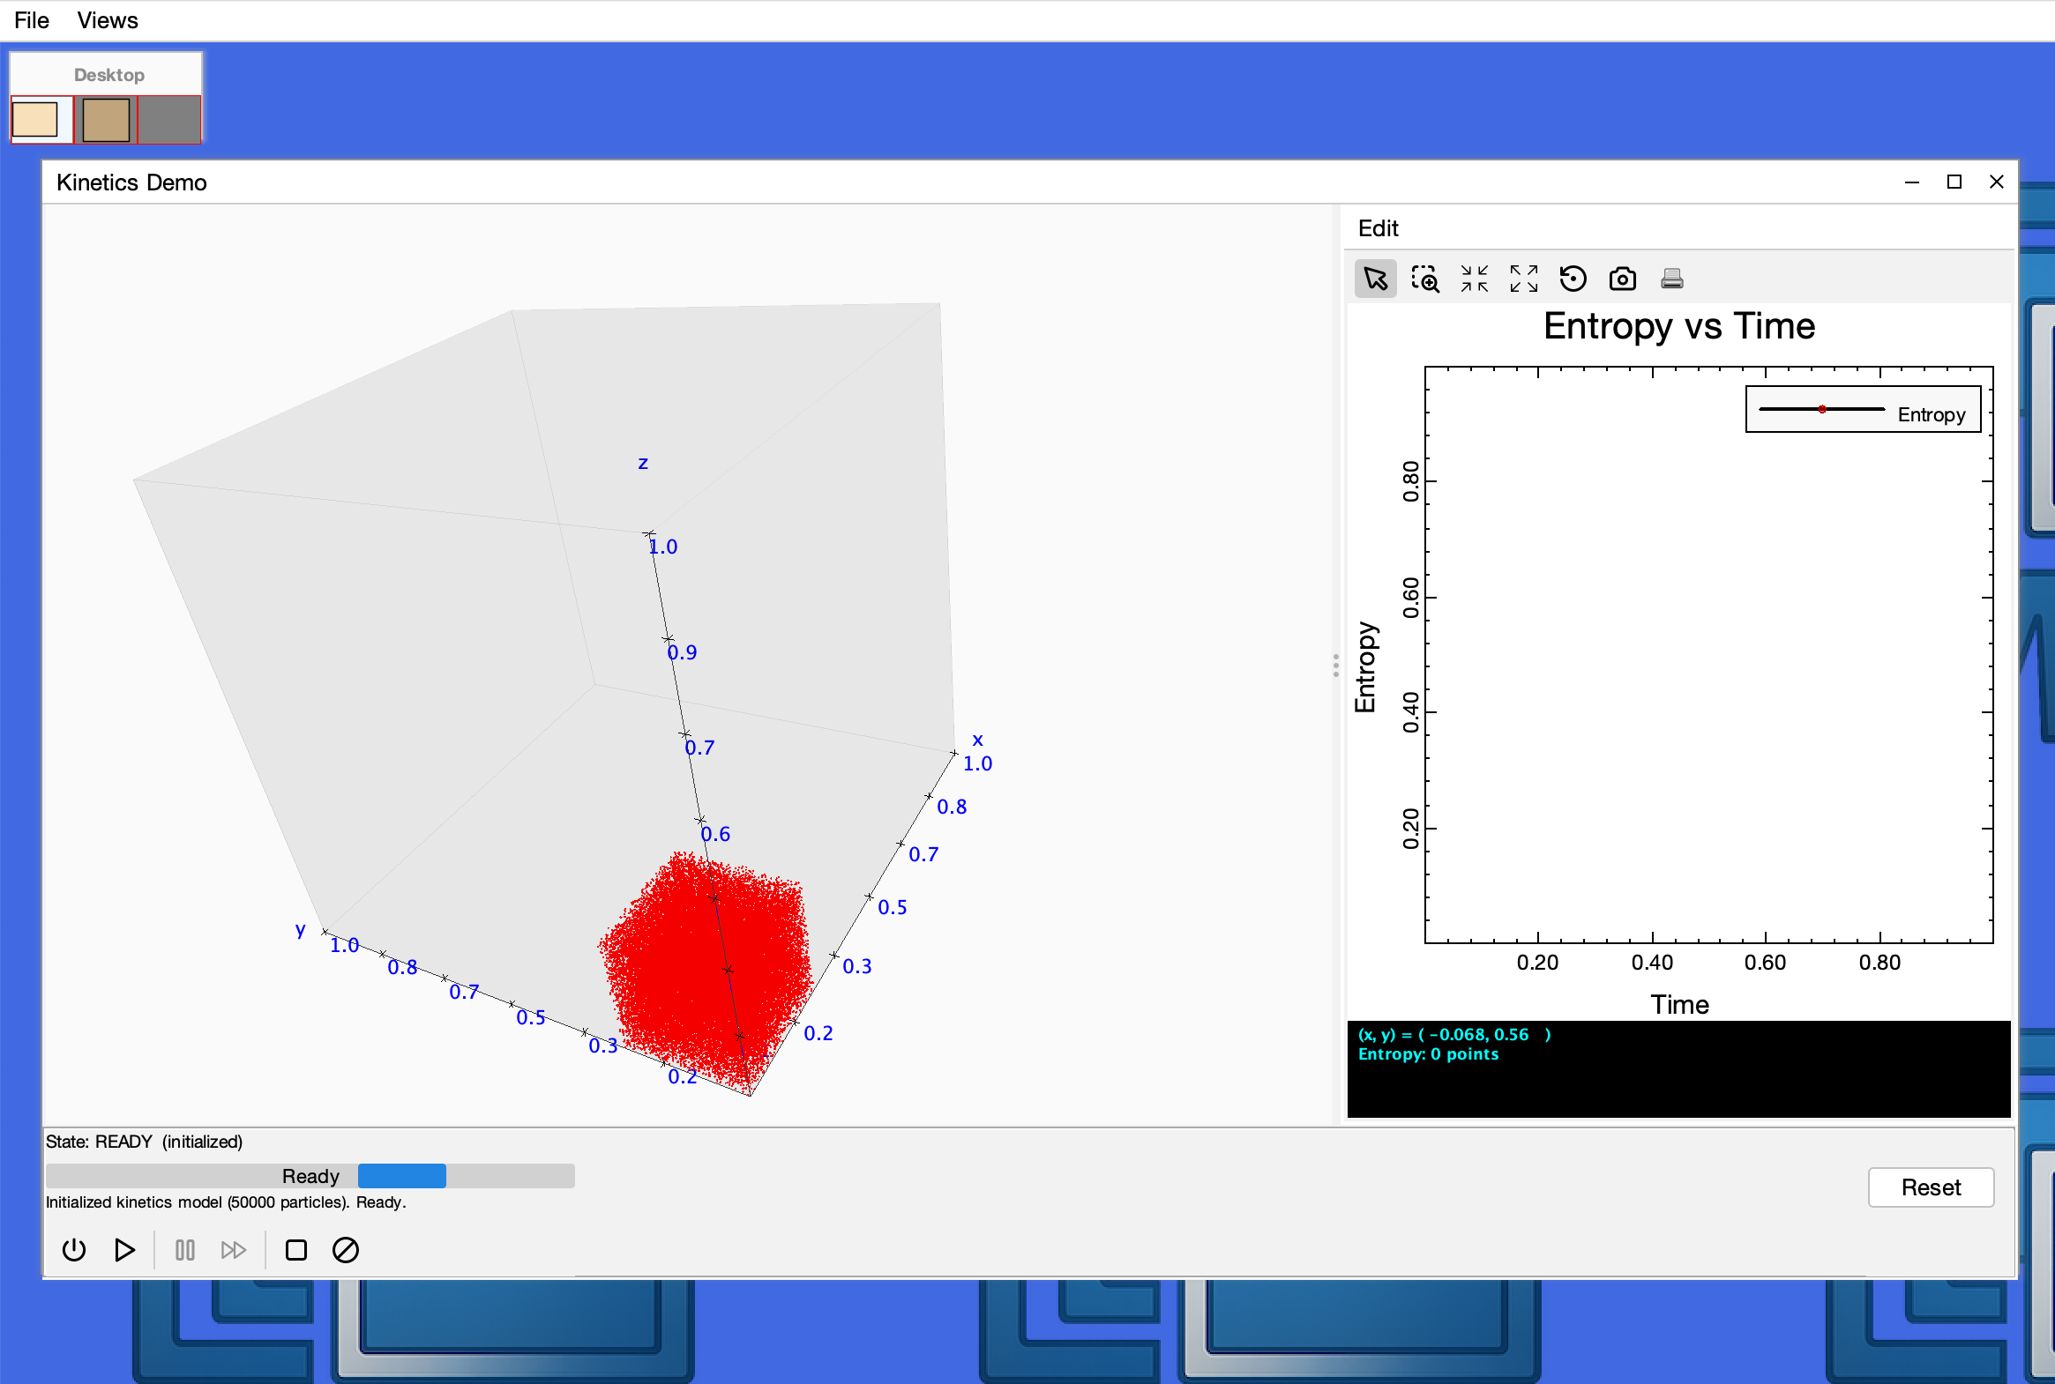
Task: Open the Edit menu in plot panel
Action: pyautogui.click(x=1378, y=228)
